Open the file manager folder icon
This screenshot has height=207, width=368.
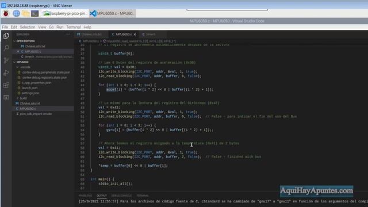click(x=25, y=14)
